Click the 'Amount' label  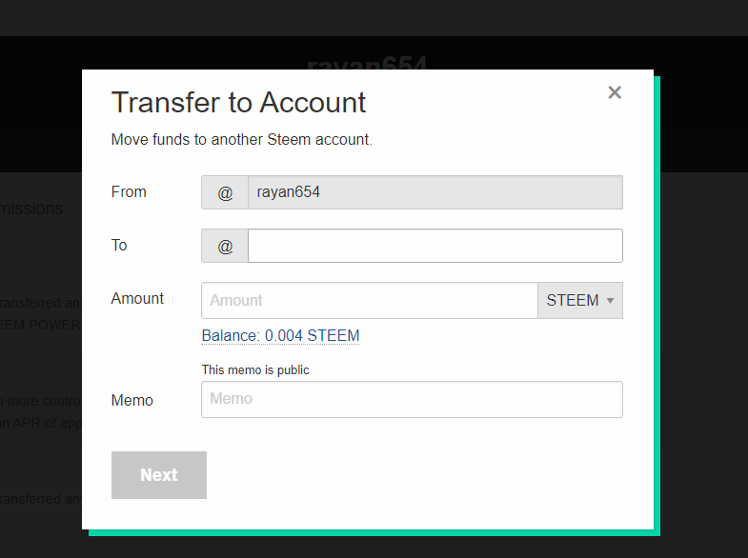coord(137,298)
